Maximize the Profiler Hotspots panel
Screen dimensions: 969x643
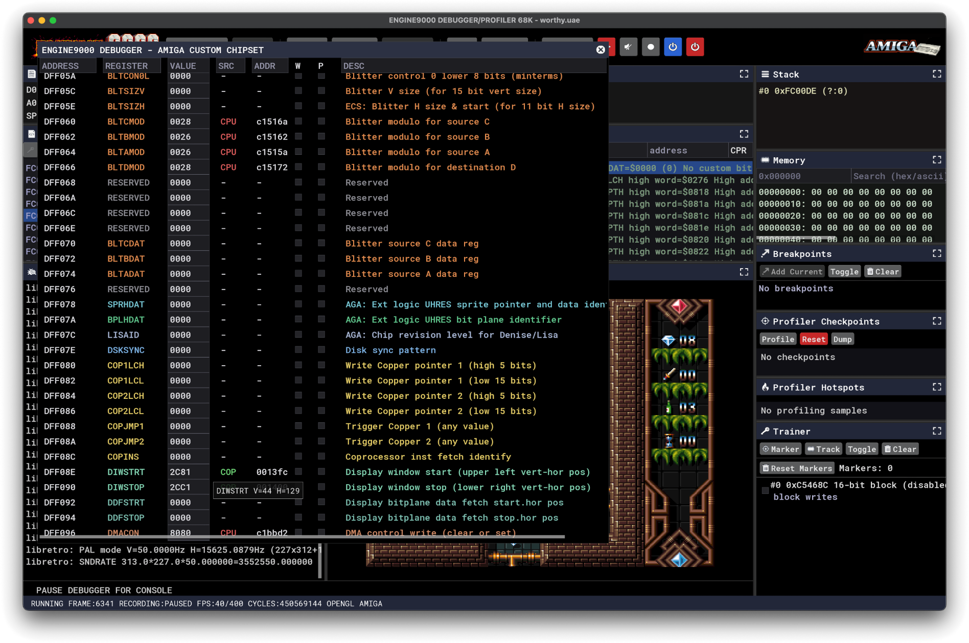click(937, 387)
